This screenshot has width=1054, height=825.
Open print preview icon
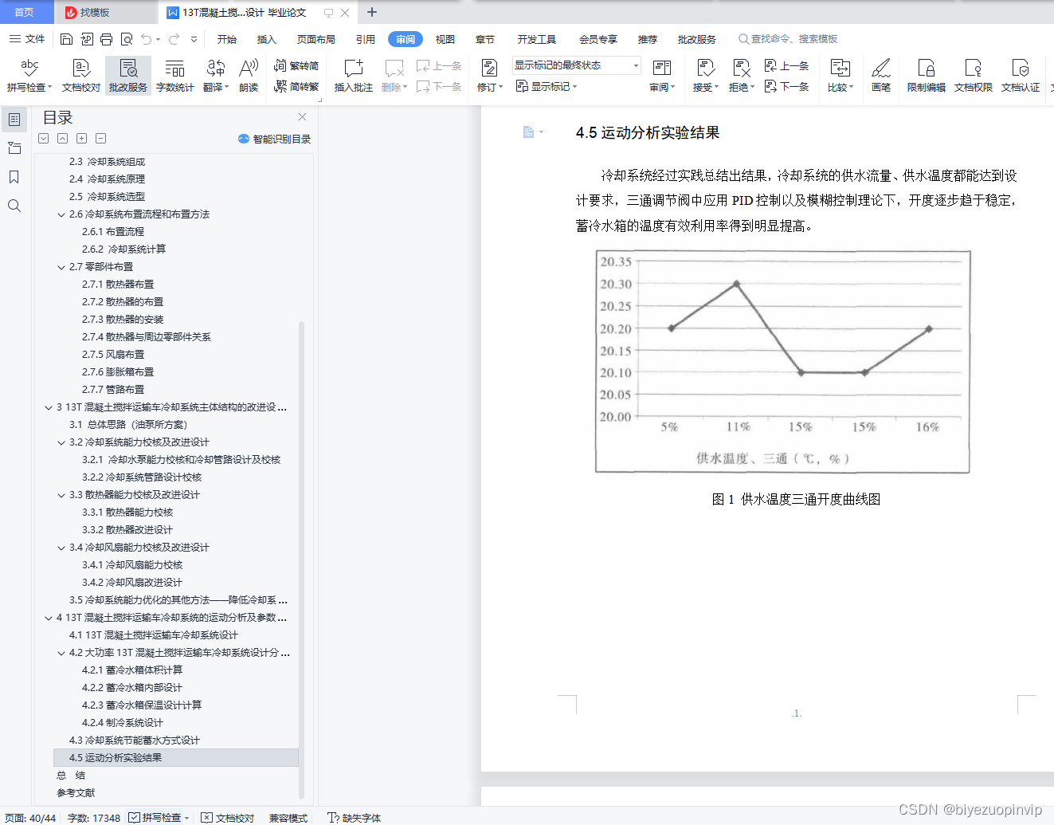click(x=127, y=39)
